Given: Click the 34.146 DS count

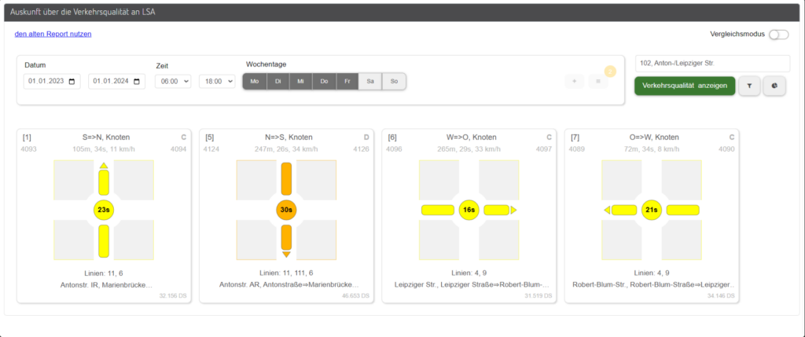Looking at the screenshot, I should coord(721,296).
